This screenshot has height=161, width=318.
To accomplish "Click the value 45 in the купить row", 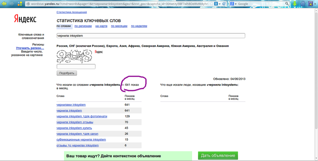I will click(x=126, y=128).
